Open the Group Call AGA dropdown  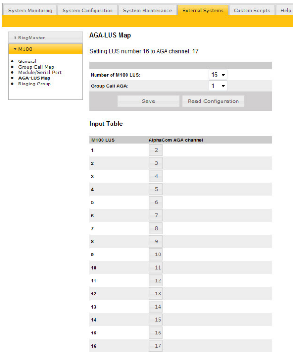pos(218,86)
